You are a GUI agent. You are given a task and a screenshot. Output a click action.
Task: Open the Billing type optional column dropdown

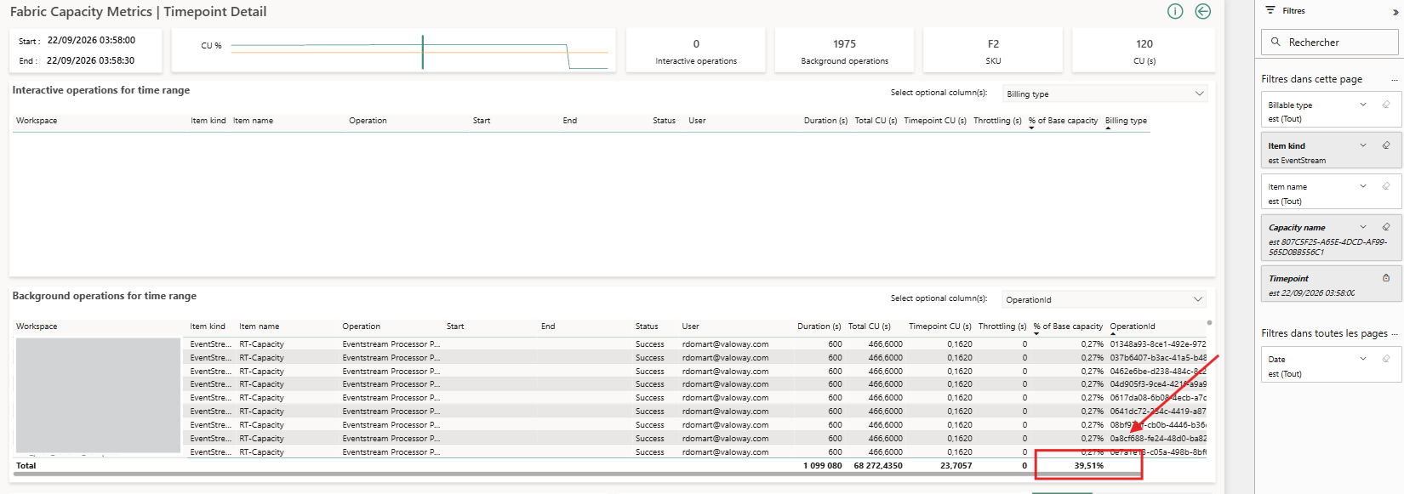point(1104,94)
